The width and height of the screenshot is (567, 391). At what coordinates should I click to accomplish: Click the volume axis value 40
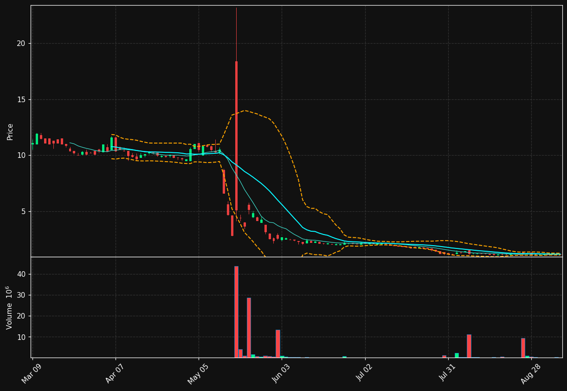coord(21,274)
